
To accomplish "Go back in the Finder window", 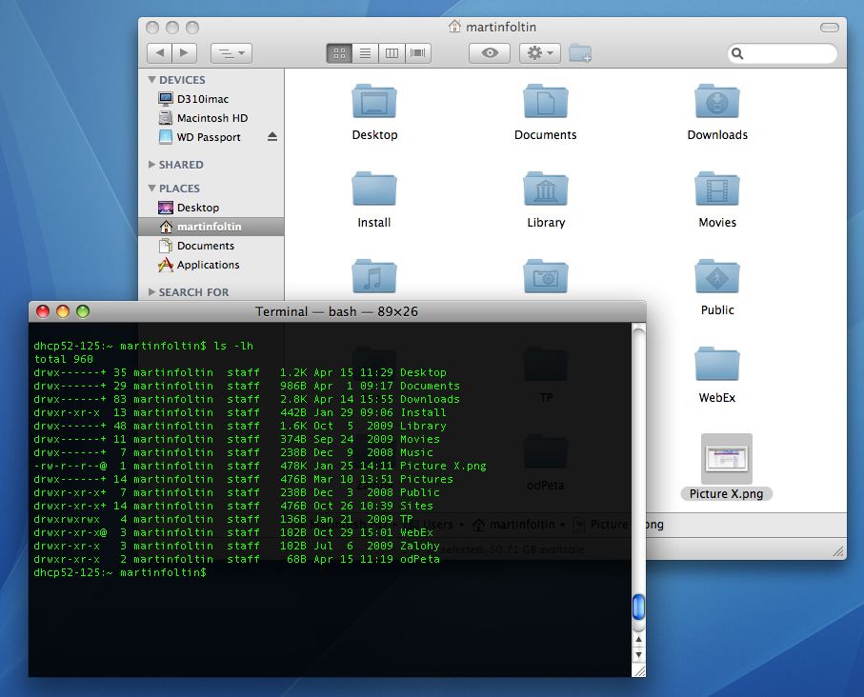I will point(160,53).
